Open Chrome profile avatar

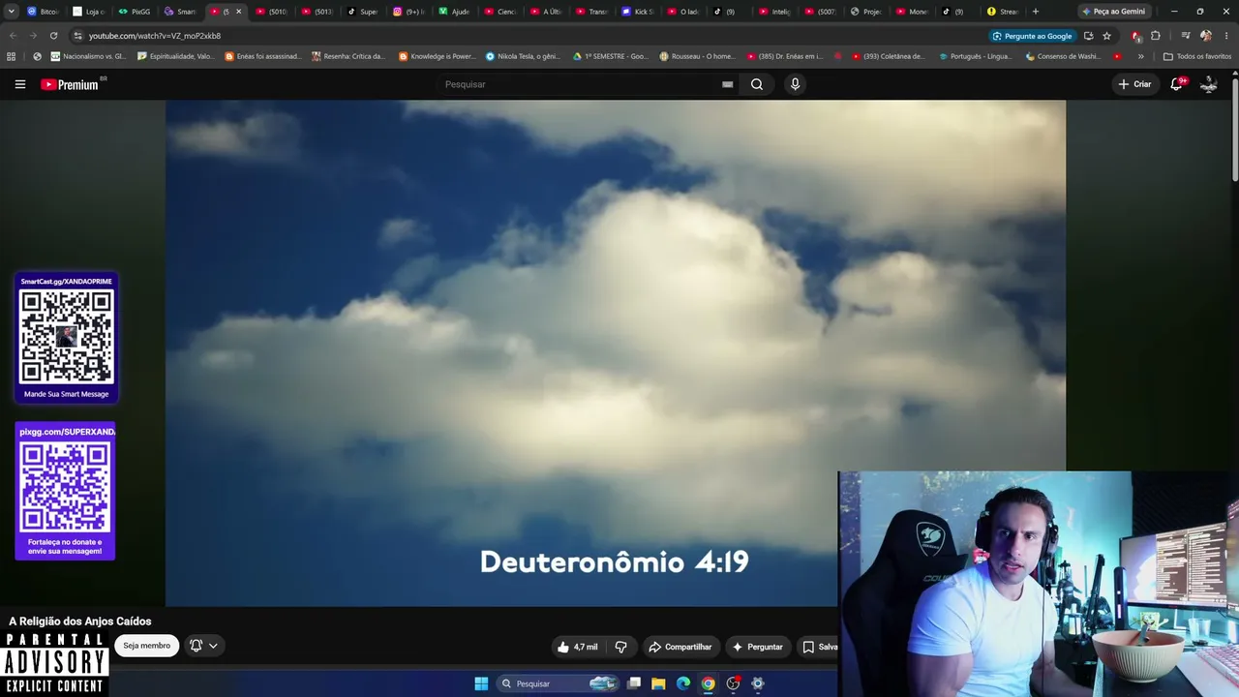1206,36
